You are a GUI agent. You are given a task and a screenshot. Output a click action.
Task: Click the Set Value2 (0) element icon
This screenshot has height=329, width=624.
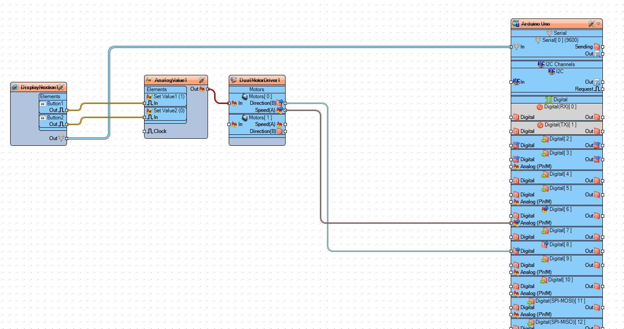(149, 111)
